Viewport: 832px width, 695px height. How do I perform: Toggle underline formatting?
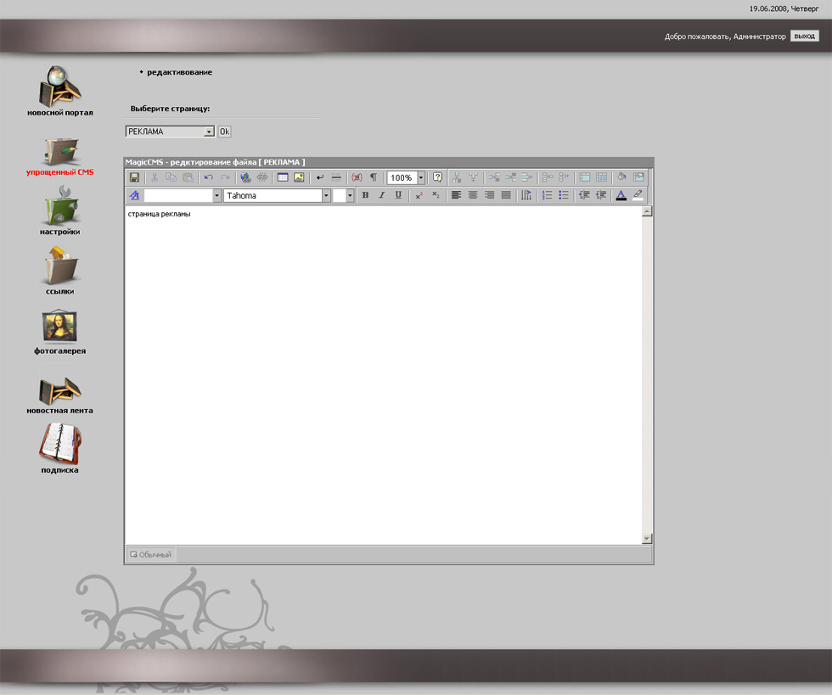point(398,195)
